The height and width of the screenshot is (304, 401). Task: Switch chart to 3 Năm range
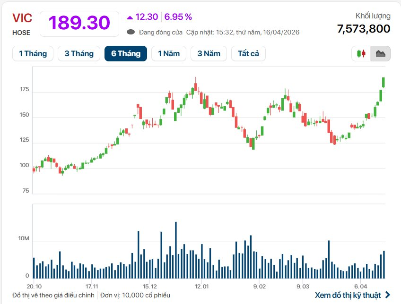click(x=209, y=53)
